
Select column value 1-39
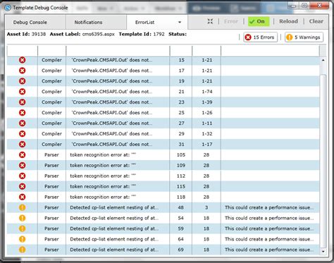click(x=207, y=102)
